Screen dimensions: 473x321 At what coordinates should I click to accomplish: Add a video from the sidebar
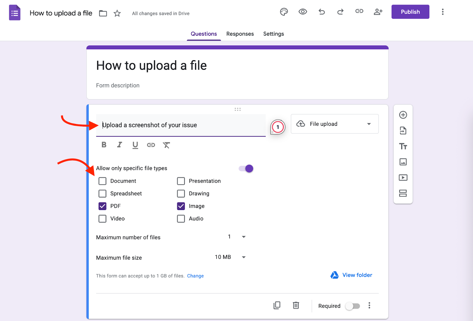pyautogui.click(x=403, y=178)
